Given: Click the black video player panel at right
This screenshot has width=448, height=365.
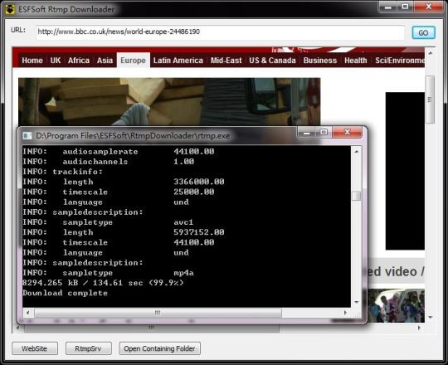Looking at the screenshot, I should (405, 171).
